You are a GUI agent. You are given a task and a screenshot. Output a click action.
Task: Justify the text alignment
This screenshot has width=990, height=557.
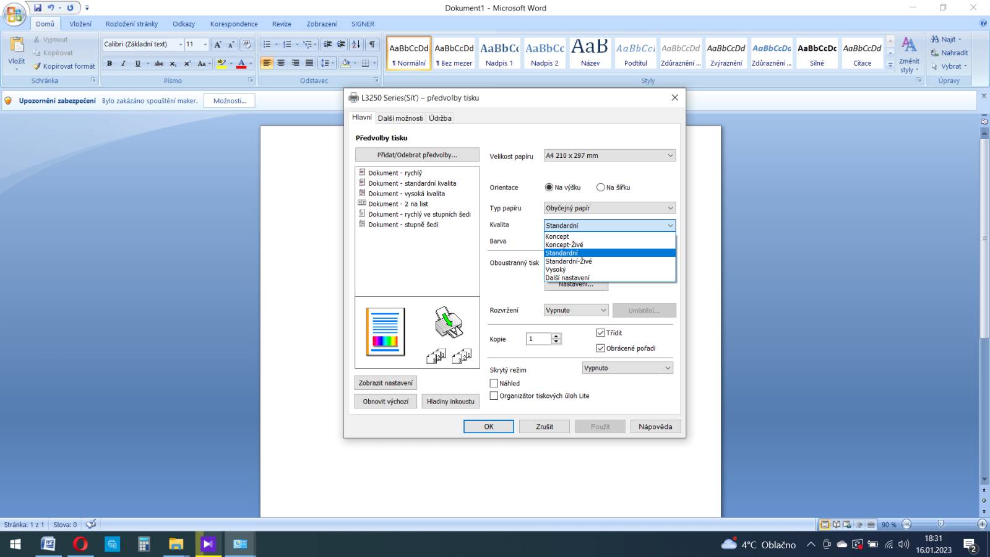309,63
